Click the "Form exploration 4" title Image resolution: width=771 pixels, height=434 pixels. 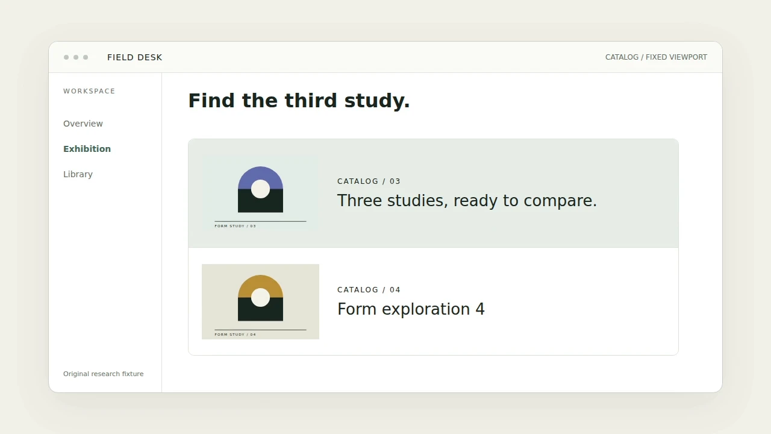pos(411,309)
